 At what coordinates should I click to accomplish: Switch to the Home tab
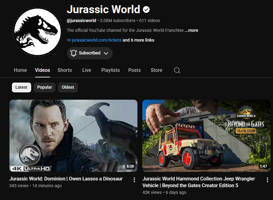20,70
